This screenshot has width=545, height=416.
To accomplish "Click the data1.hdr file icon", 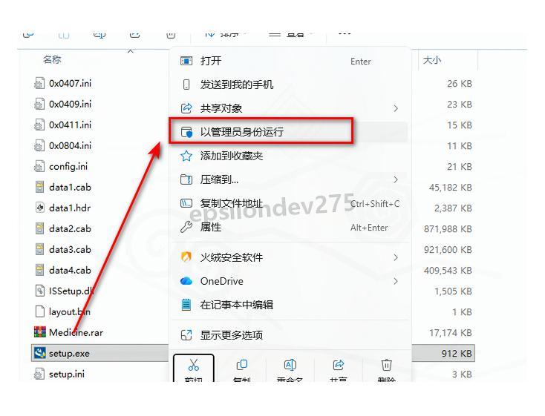I will coord(39,208).
